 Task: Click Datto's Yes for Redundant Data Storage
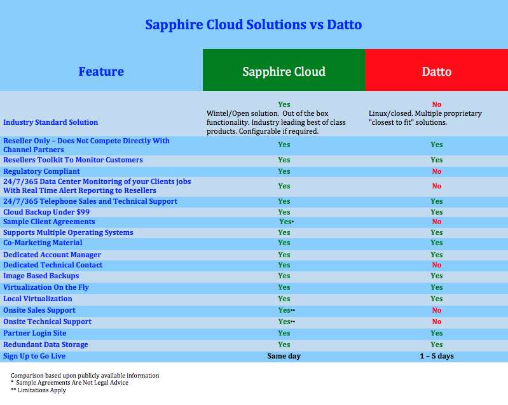click(437, 345)
